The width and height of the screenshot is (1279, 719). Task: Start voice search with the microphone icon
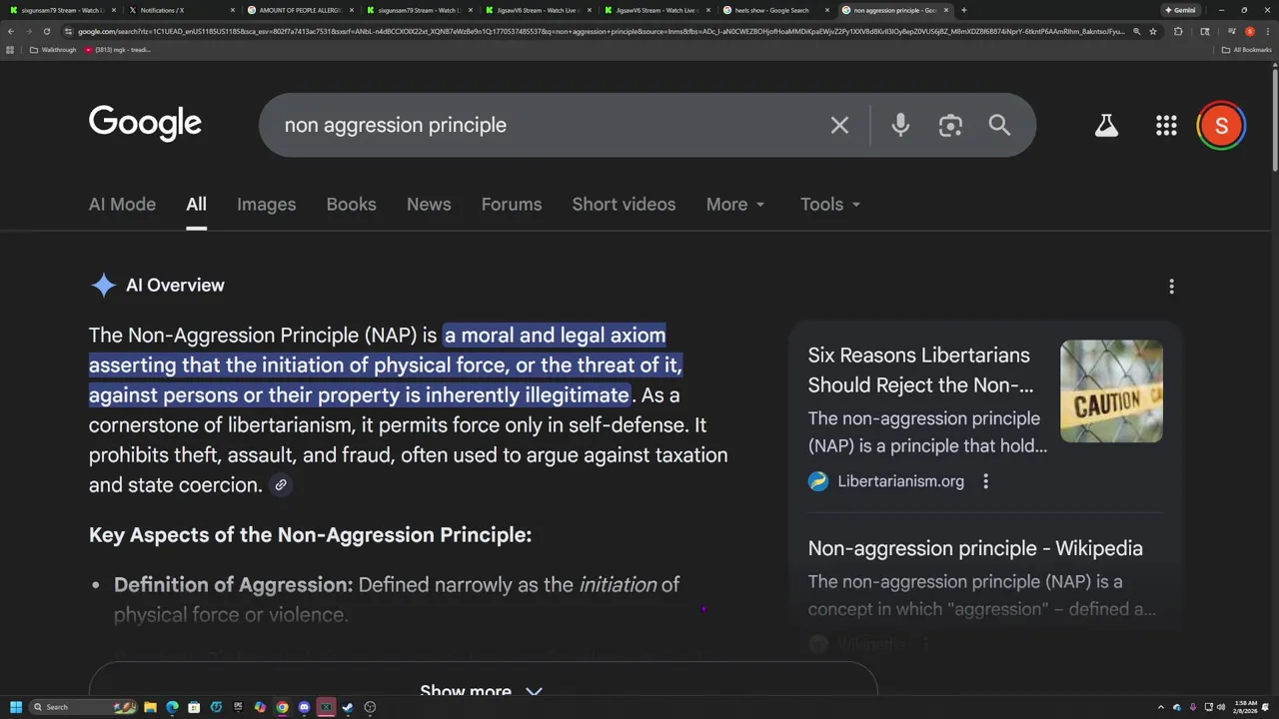click(900, 125)
